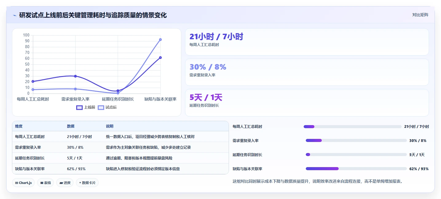Image resolution: width=441 pixels, height=199 pixels.
Task: Toggle the 上线前 legend item
Action: (x=86, y=107)
